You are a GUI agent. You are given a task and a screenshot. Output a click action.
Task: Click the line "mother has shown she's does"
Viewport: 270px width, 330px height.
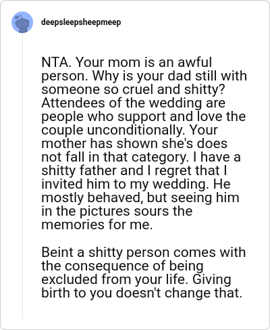point(134,143)
